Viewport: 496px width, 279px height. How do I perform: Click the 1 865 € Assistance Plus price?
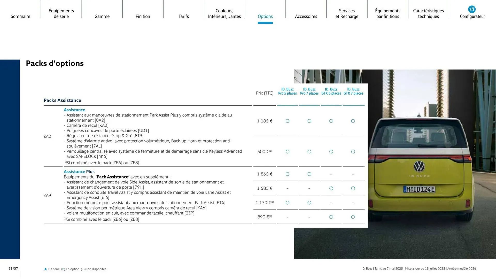click(x=265, y=174)
